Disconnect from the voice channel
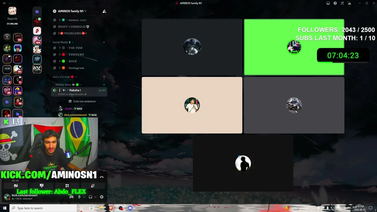This screenshot has height=212, width=377. (102, 177)
